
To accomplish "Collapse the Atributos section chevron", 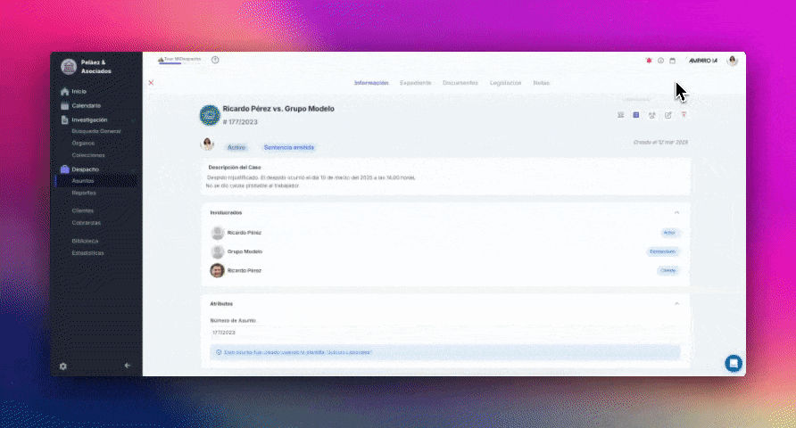I will pos(676,303).
